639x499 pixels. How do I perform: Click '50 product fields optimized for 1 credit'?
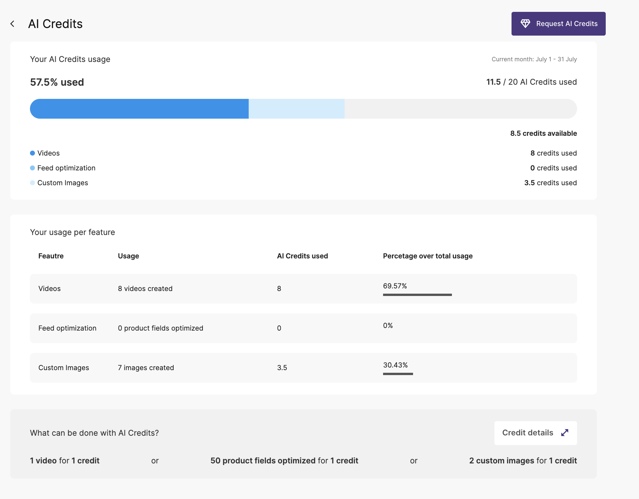pos(284,461)
